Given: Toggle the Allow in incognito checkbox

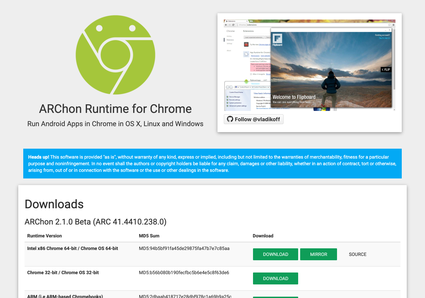Looking at the screenshot, I should tap(251, 74).
